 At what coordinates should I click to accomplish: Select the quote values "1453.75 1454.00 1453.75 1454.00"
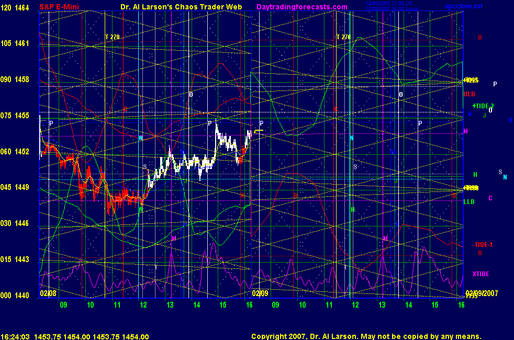coord(92,336)
